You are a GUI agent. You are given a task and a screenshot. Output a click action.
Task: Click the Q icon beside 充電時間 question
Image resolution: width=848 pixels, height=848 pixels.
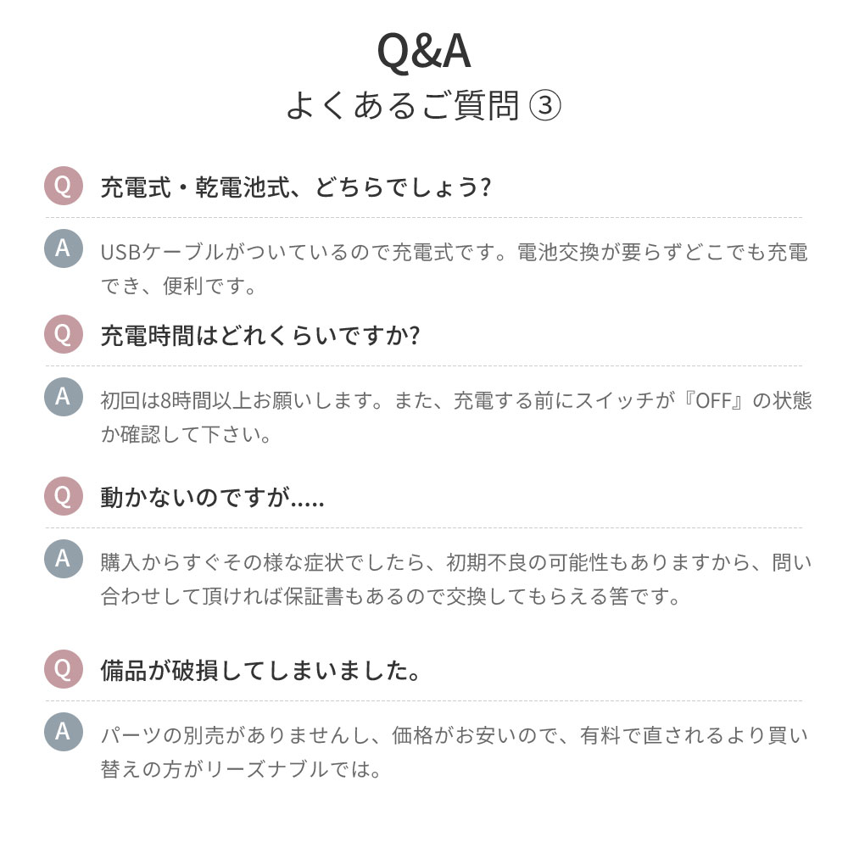pyautogui.click(x=64, y=334)
